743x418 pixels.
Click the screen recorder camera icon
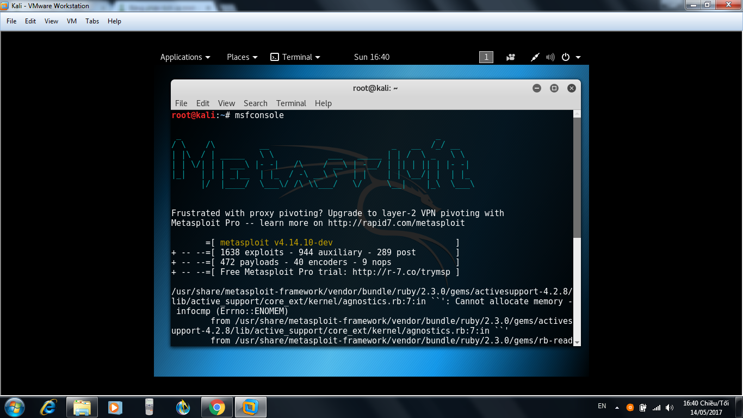pos(510,57)
